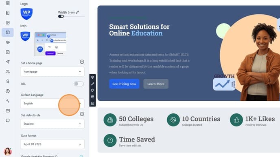Click the user avatar at sidebar bottom
The width and height of the screenshot is (280, 157).
(x=8, y=151)
